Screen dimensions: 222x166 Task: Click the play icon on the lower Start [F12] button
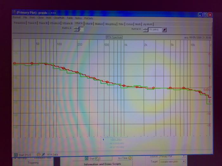pyautogui.click(x=86, y=158)
